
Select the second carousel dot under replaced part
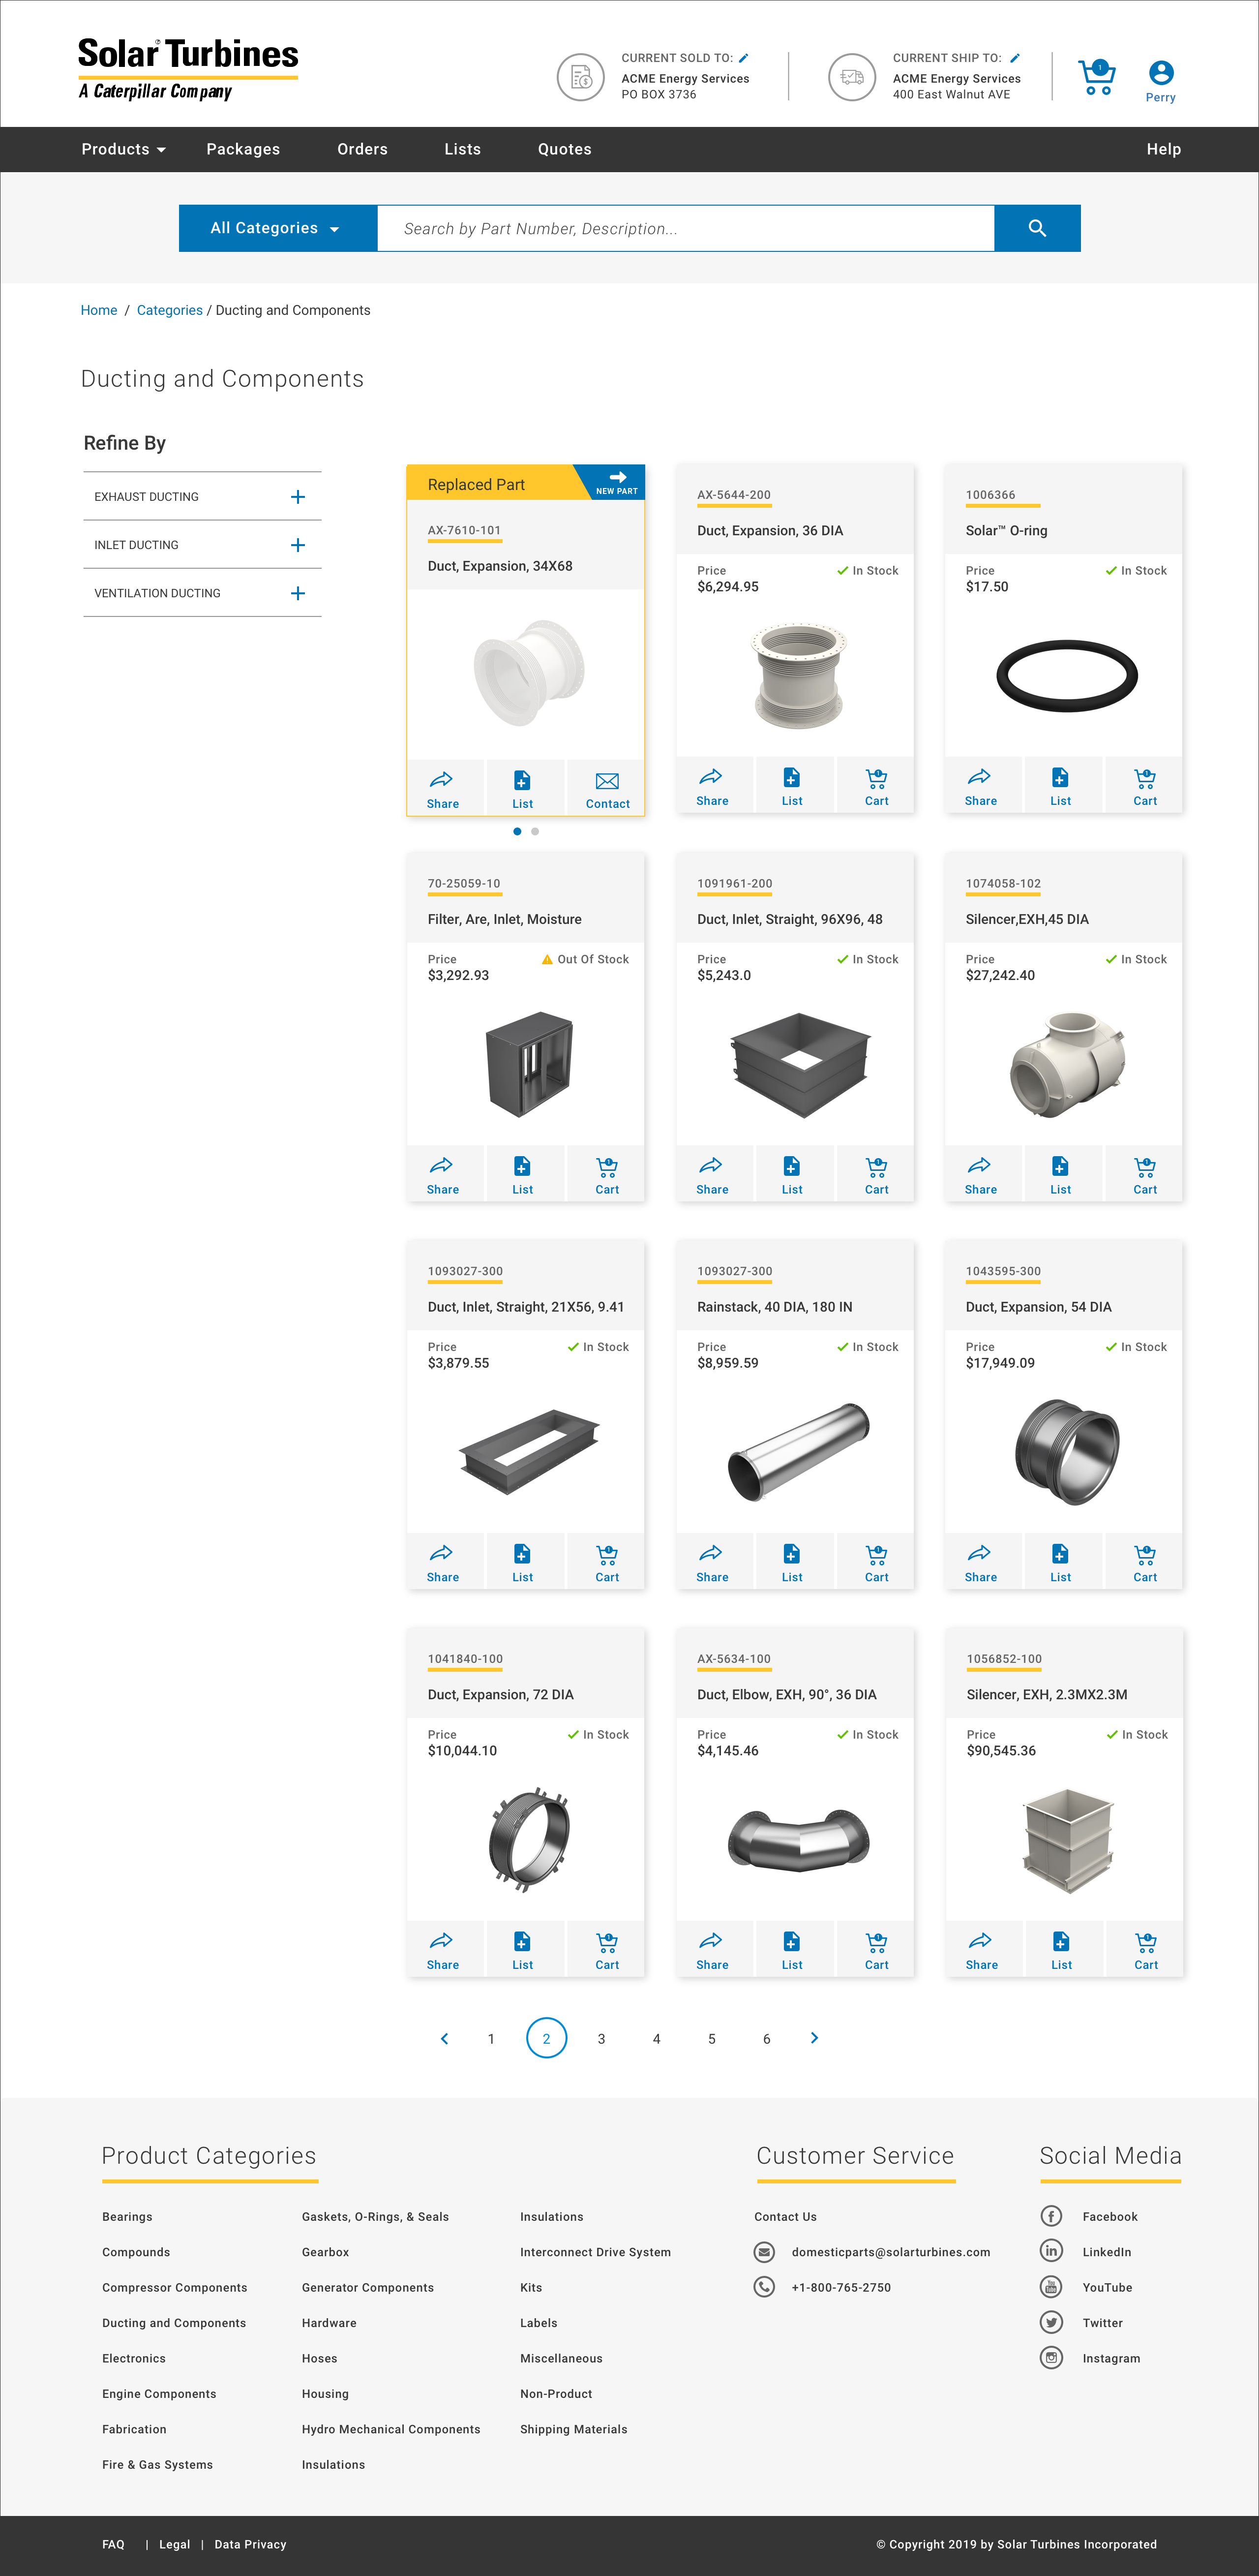coord(535,831)
